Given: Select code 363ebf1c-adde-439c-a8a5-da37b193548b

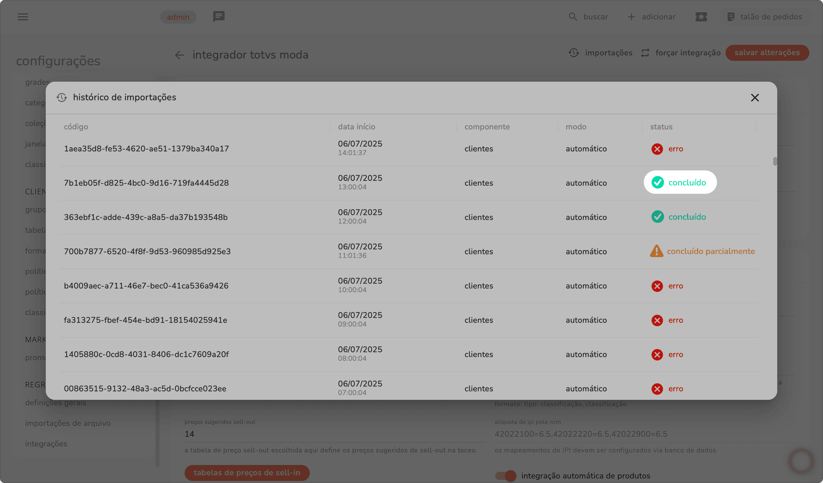Looking at the screenshot, I should [146, 217].
